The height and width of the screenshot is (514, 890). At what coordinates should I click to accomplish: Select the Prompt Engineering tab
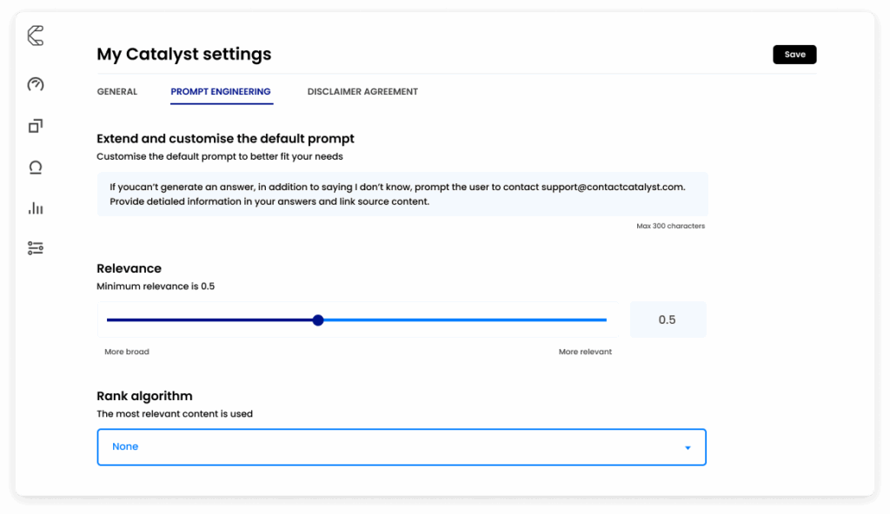click(221, 92)
